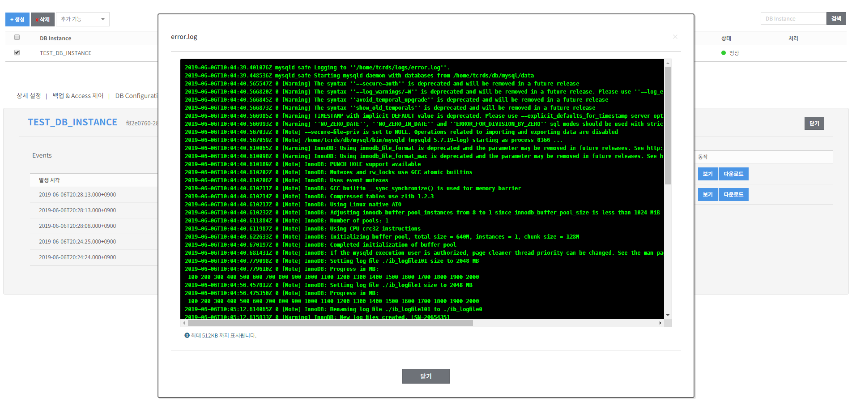Toggle the select-all checkbox in table header

pos(17,37)
